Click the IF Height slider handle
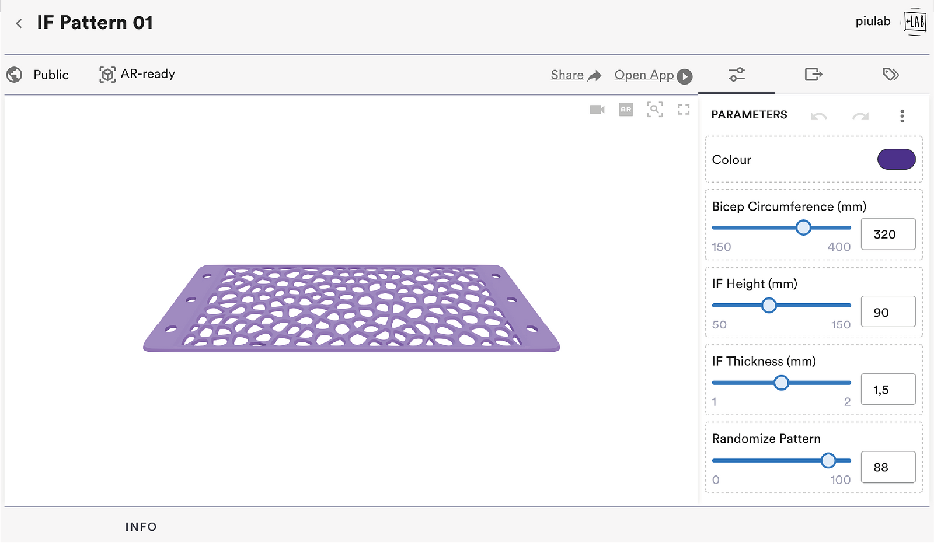934x543 pixels. [x=769, y=305]
